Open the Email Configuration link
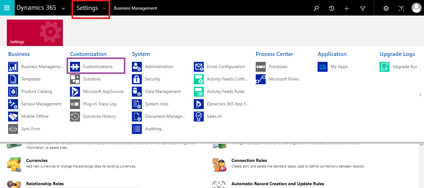Screen dimensions: 424x188 click(226, 66)
